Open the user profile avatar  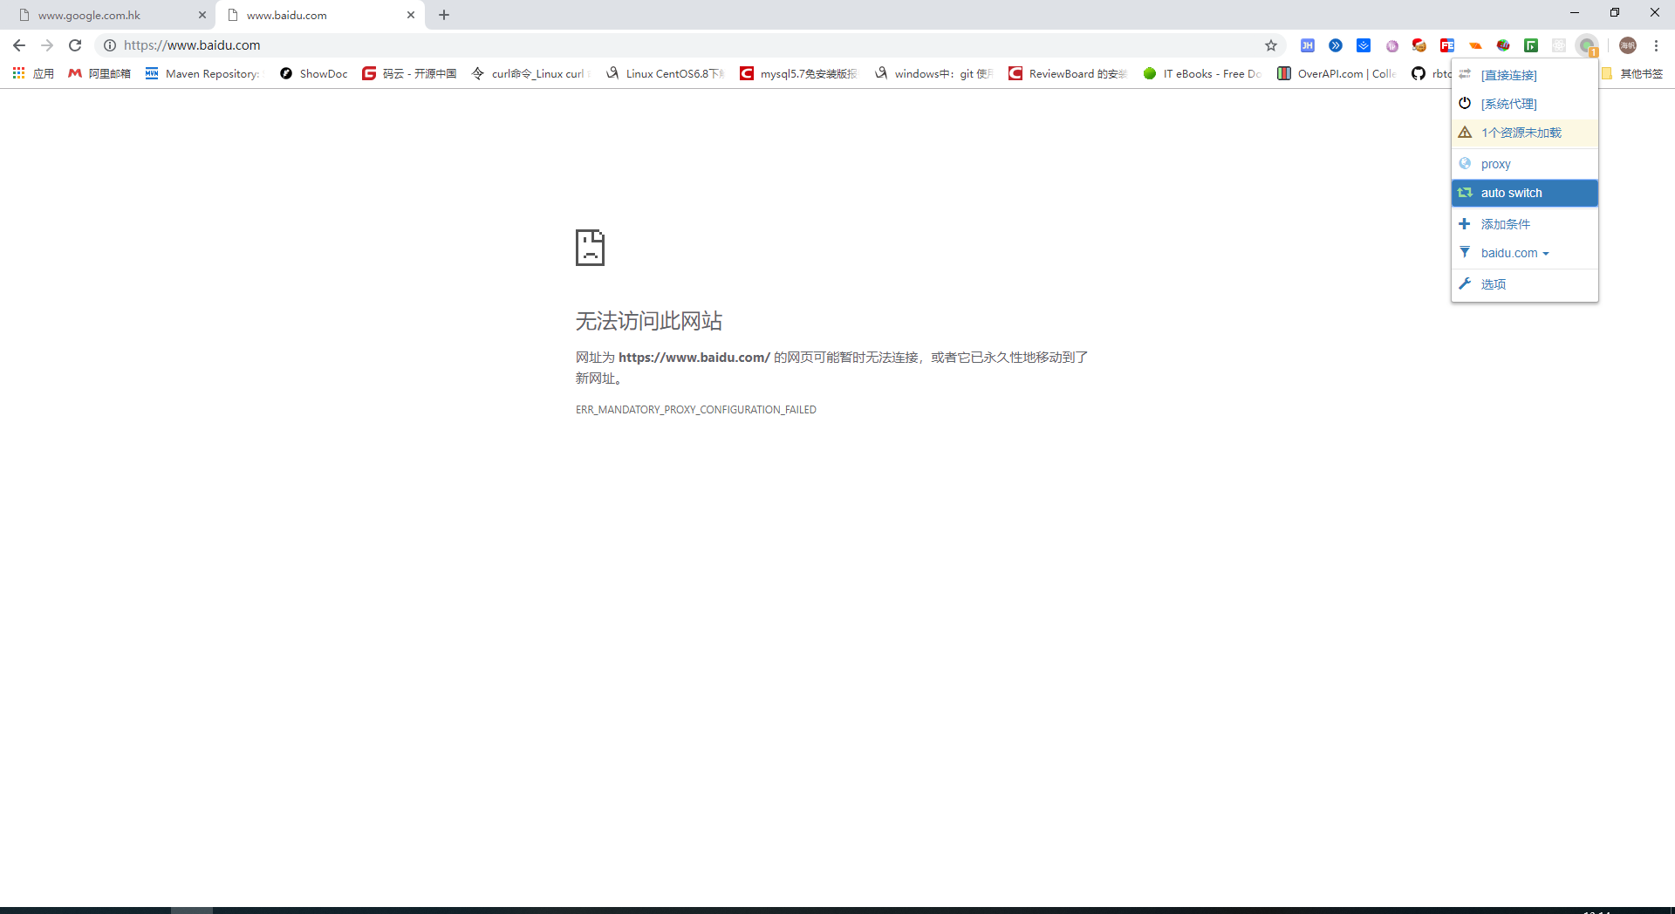pyautogui.click(x=1628, y=45)
